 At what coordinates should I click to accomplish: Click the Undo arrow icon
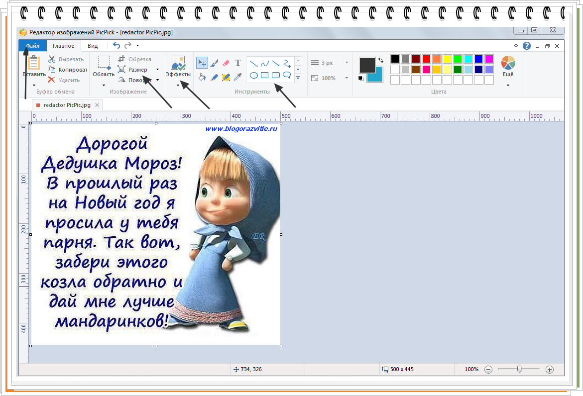[117, 46]
